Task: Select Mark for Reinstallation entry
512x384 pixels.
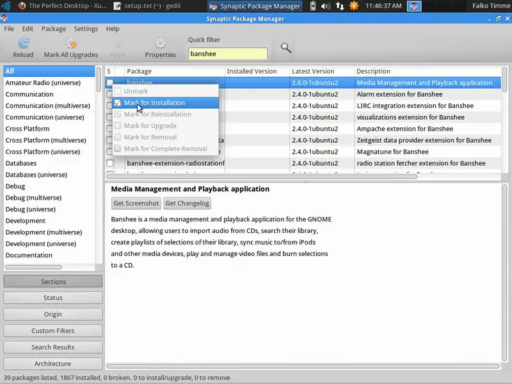Action: click(x=166, y=114)
